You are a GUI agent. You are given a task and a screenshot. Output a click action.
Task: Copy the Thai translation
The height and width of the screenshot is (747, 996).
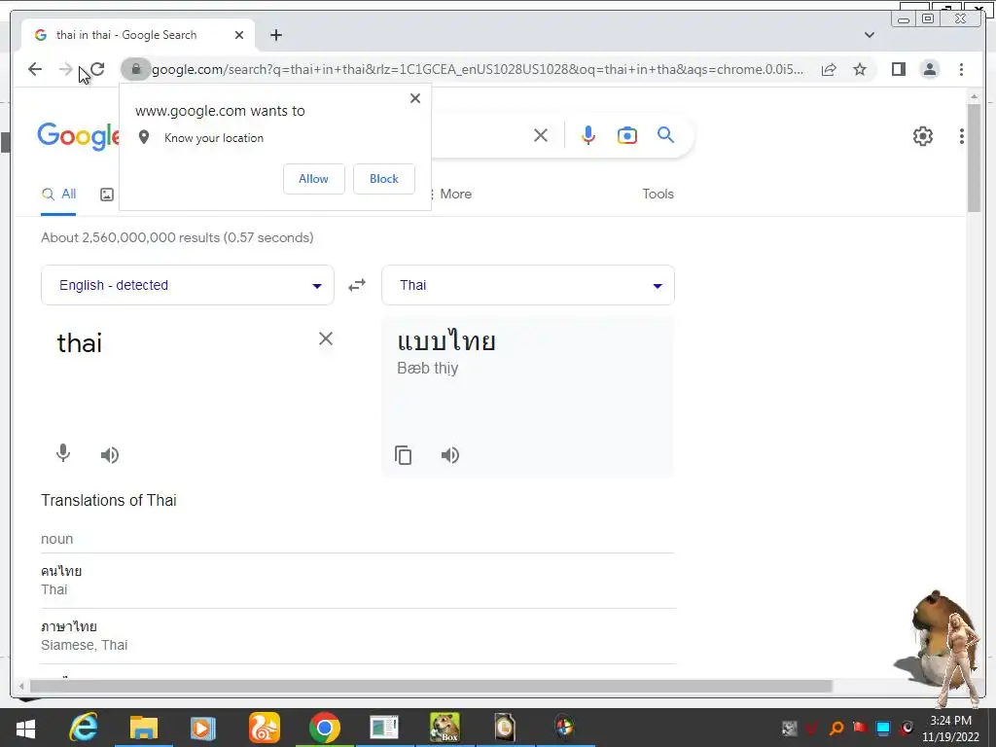(404, 455)
